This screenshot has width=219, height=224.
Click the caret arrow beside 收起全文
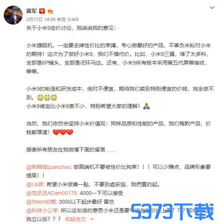tap(92, 219)
